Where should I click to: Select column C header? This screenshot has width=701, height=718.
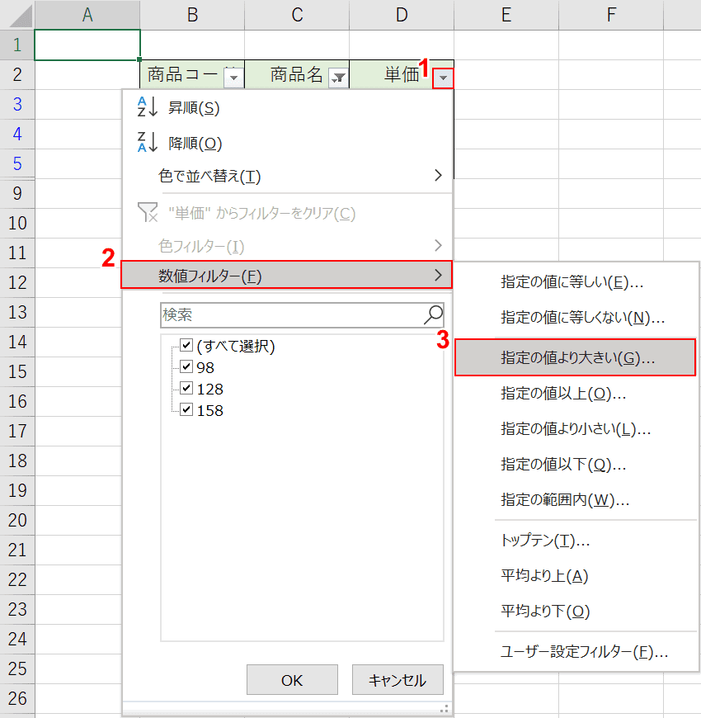coord(297,15)
